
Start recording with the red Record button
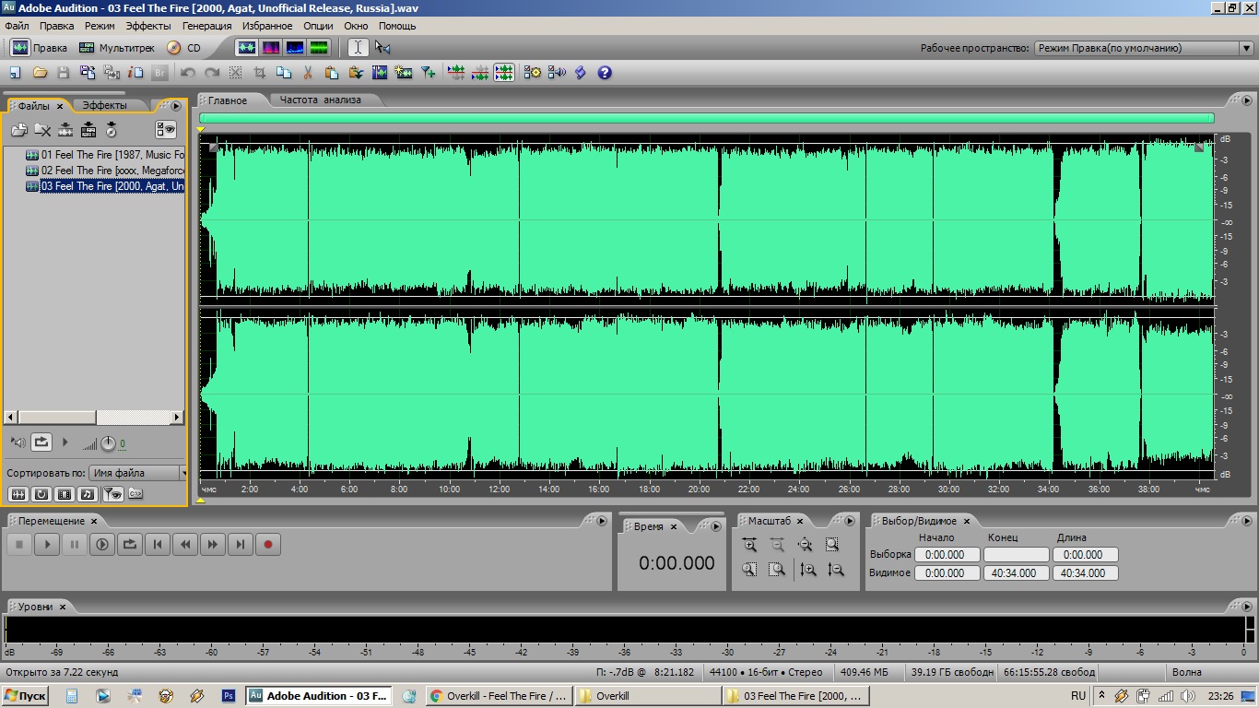point(268,545)
